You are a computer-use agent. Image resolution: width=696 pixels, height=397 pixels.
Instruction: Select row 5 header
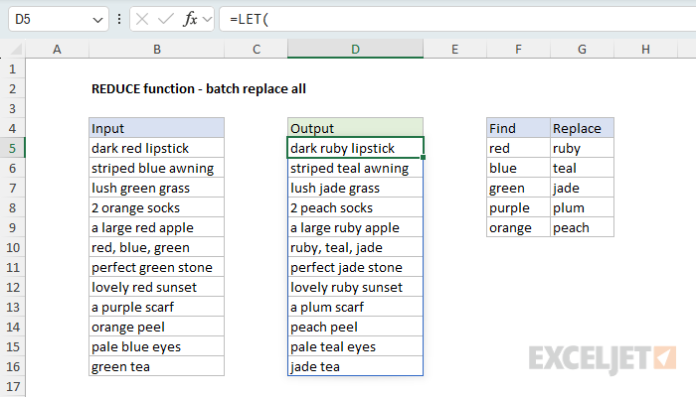12,148
